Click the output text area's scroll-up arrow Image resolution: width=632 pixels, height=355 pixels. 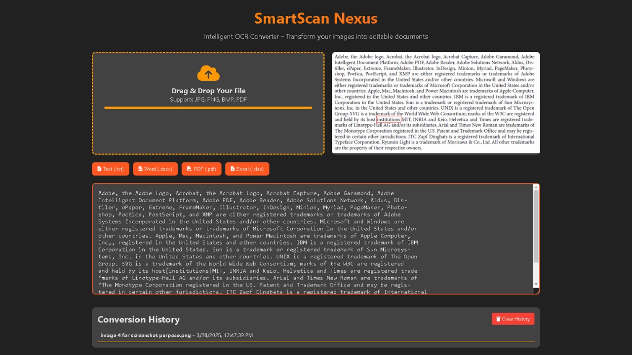click(x=536, y=187)
